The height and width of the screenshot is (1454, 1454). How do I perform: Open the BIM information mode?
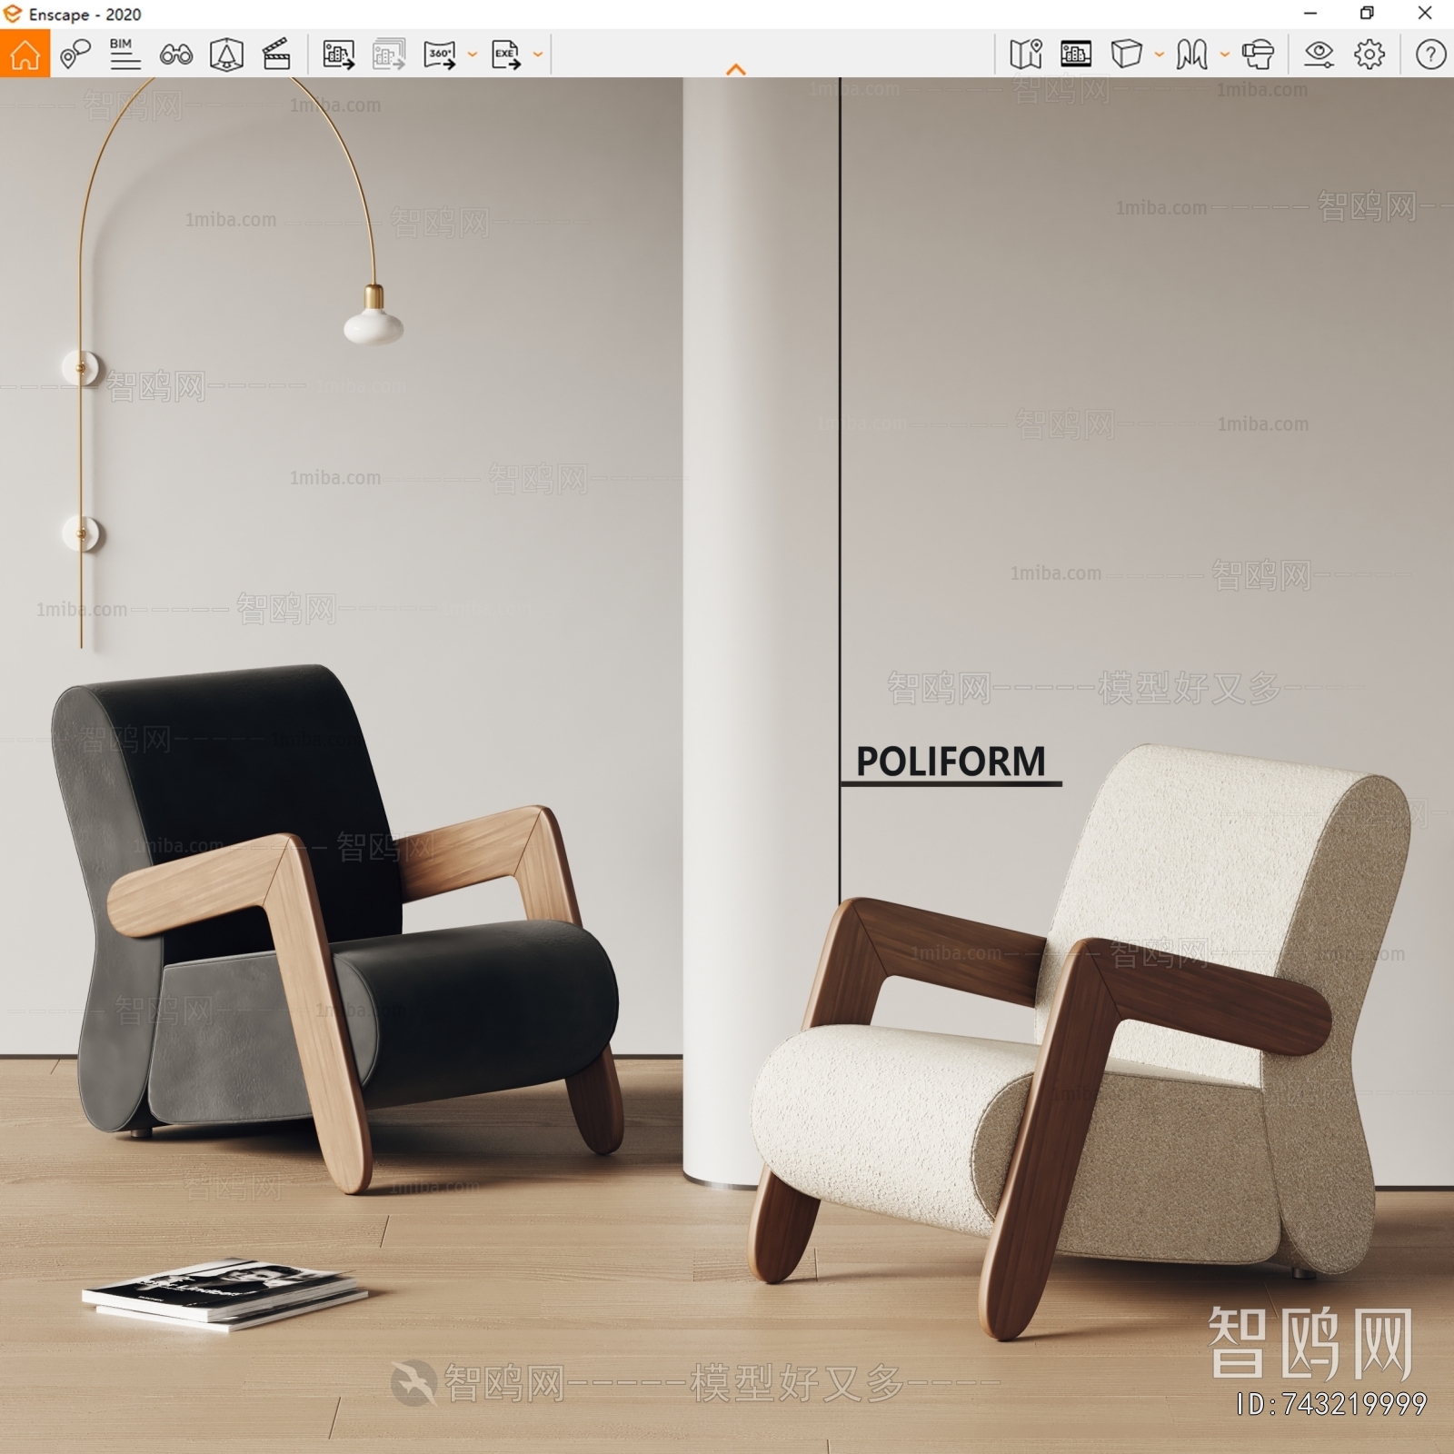pos(124,55)
